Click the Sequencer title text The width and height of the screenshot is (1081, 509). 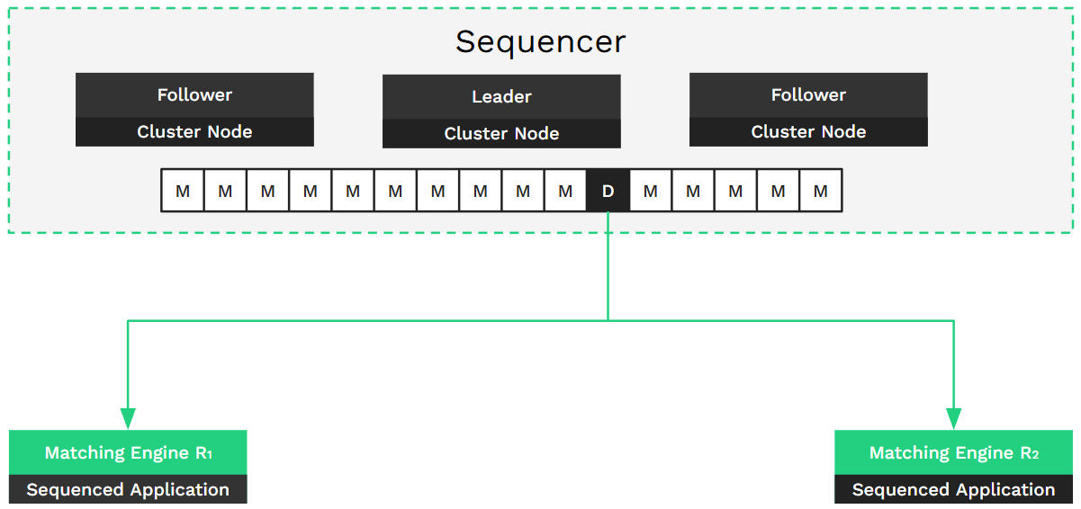click(x=540, y=41)
